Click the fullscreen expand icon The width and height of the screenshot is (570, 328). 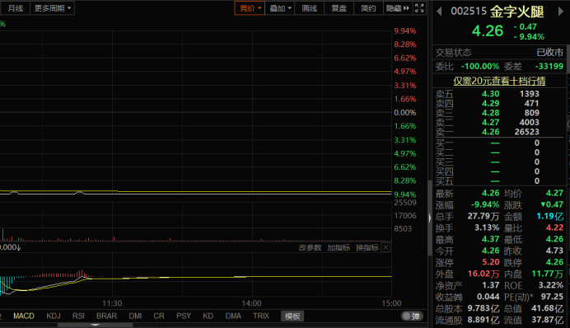(419, 8)
